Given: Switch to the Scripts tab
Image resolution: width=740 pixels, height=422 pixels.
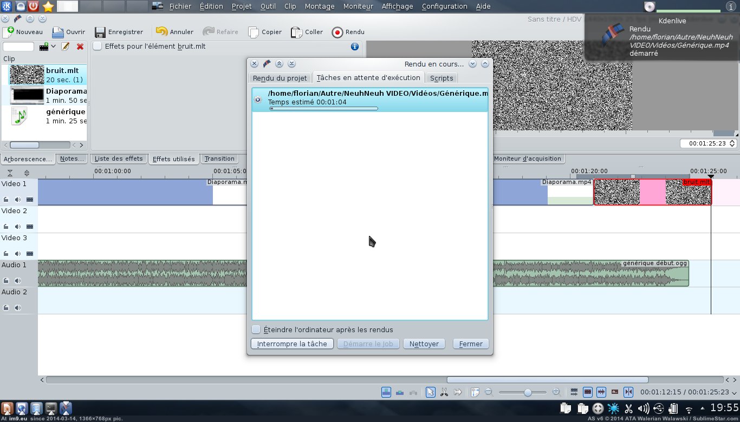Looking at the screenshot, I should click(441, 78).
